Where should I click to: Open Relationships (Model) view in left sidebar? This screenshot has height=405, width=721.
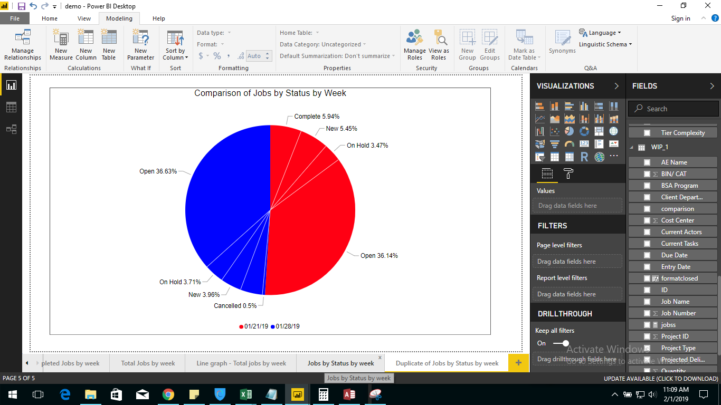pyautogui.click(x=11, y=129)
